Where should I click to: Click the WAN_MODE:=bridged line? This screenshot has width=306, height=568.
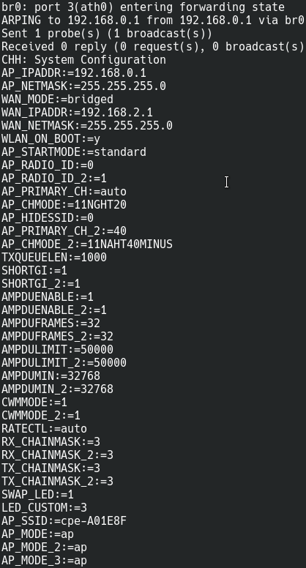[57, 100]
